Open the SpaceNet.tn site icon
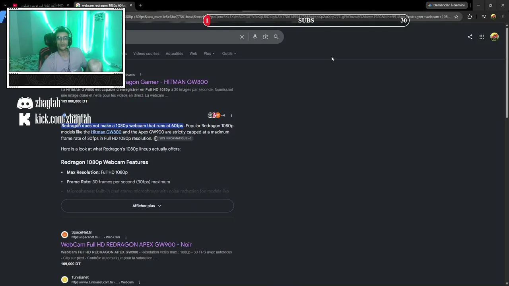This screenshot has height=286, width=509. click(64, 235)
